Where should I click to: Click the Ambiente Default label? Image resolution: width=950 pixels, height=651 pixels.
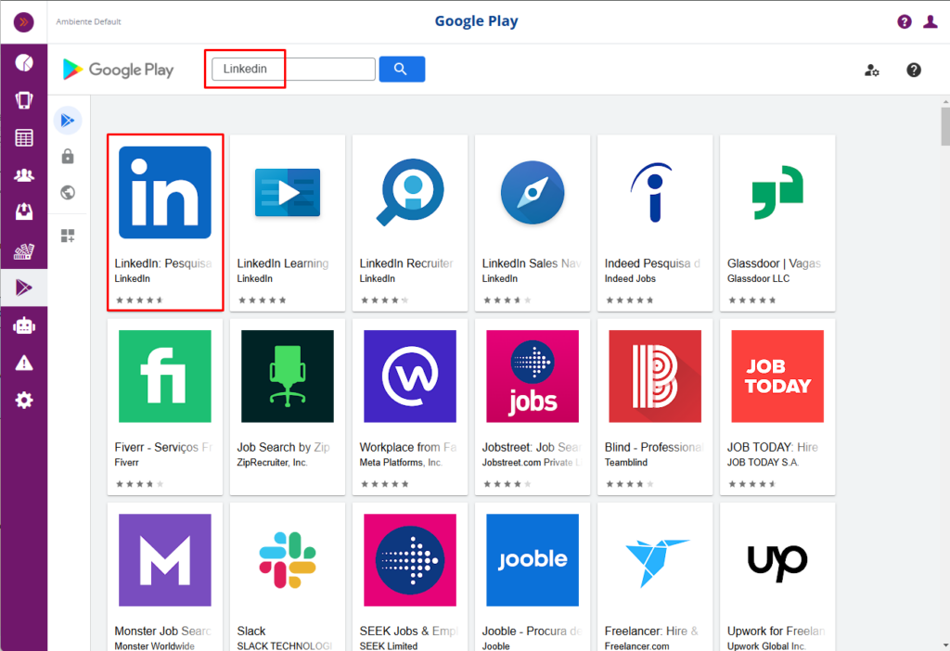click(88, 22)
